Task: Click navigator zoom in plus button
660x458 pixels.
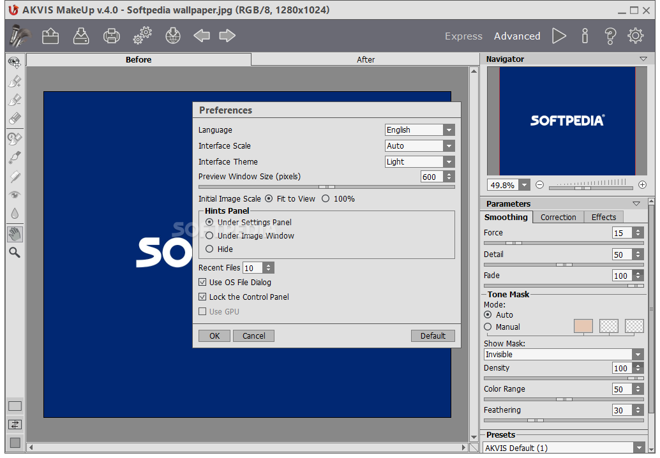Action: pyautogui.click(x=642, y=184)
